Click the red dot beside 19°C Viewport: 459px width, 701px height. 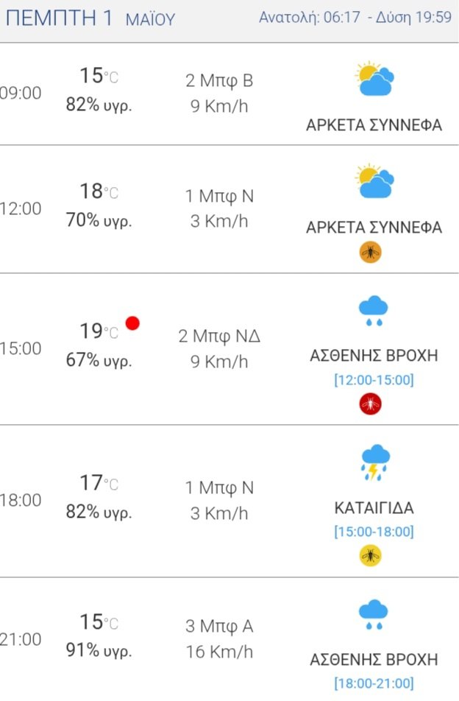pyautogui.click(x=132, y=323)
